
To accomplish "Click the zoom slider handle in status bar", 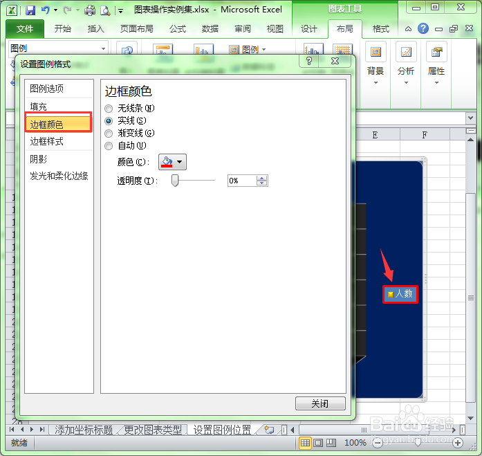I will [x=418, y=443].
